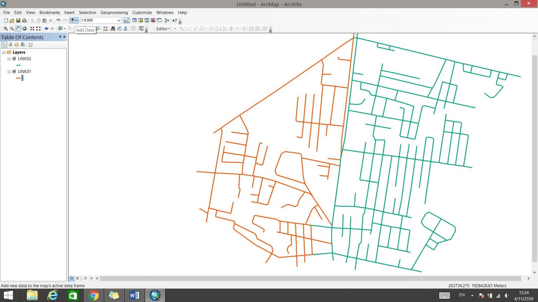Viewport: 538px width, 302px height.
Task: Open the Geoprocessing menu
Action: point(114,13)
